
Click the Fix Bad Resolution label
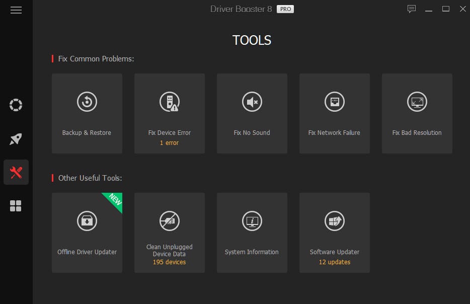click(x=417, y=132)
